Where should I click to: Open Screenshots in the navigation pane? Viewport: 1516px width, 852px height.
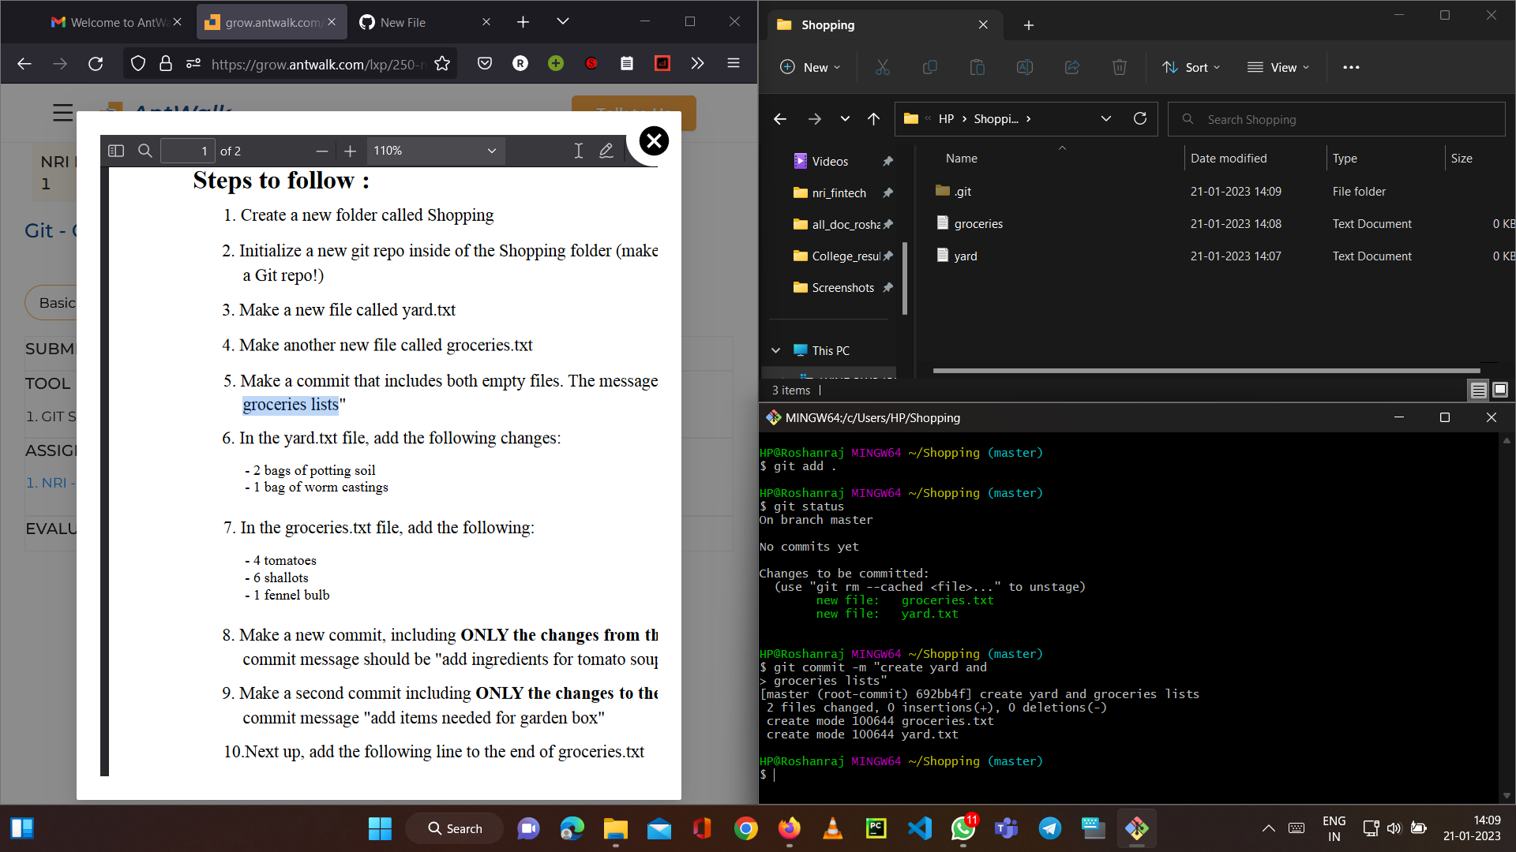(842, 288)
